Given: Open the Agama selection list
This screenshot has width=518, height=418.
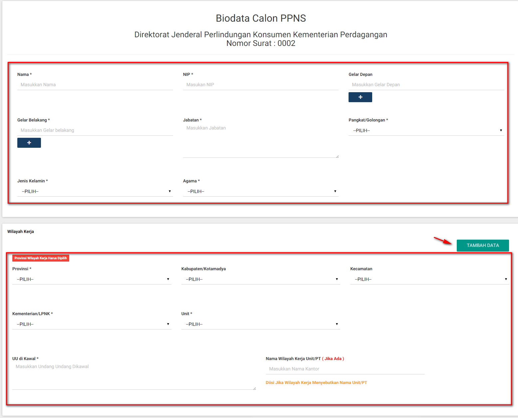Looking at the screenshot, I should 260,191.
